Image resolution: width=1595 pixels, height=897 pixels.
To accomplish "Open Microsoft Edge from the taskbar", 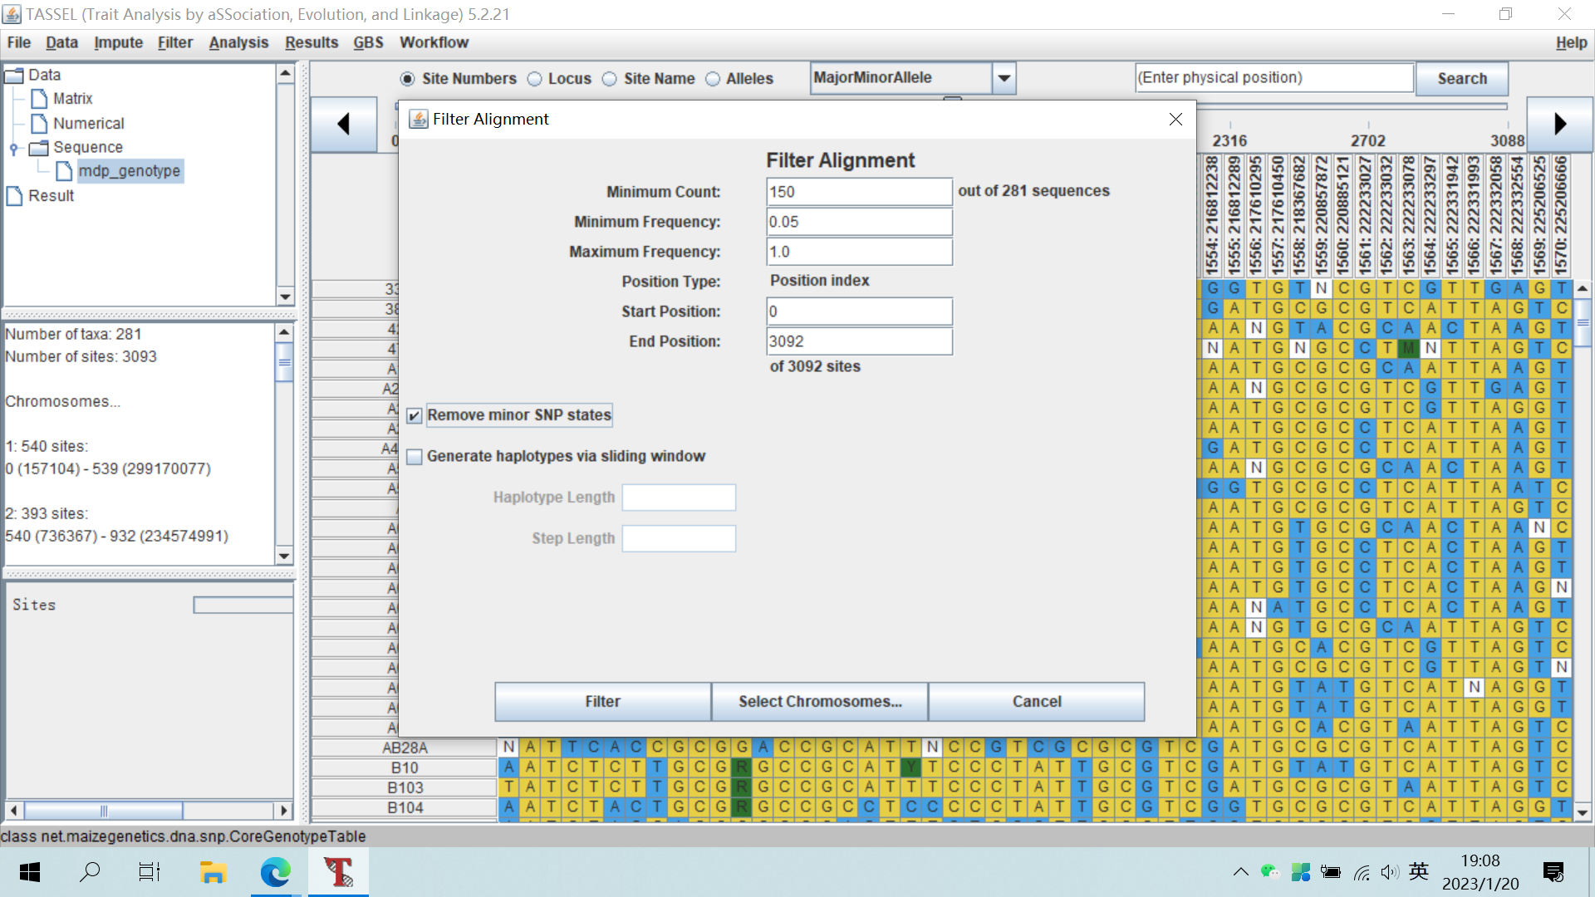I will (275, 871).
